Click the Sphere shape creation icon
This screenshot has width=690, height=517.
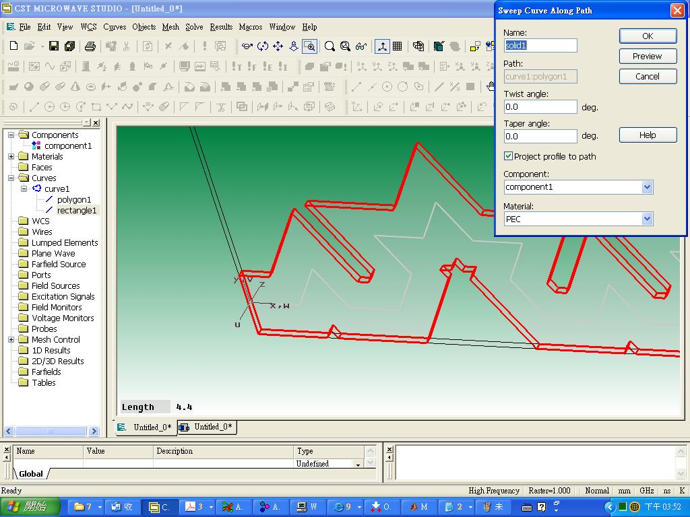tap(29, 87)
